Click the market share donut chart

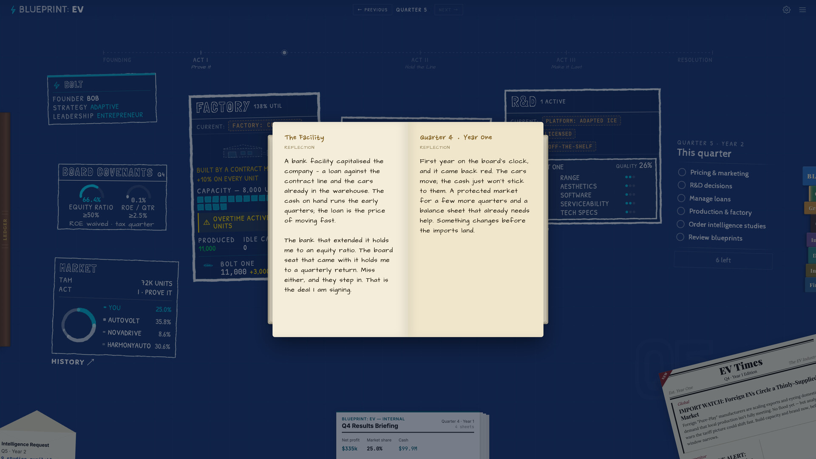[79, 325]
